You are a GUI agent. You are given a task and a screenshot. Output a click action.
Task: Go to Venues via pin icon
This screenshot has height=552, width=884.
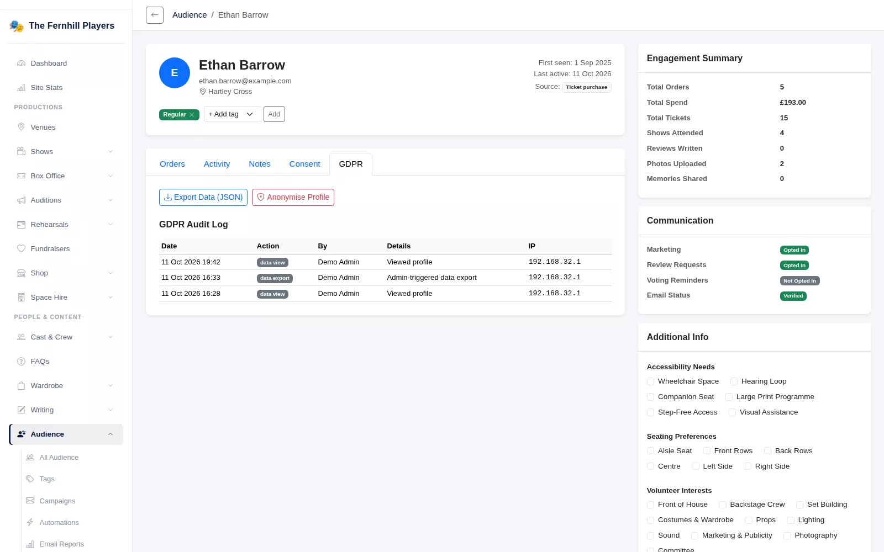(22, 127)
